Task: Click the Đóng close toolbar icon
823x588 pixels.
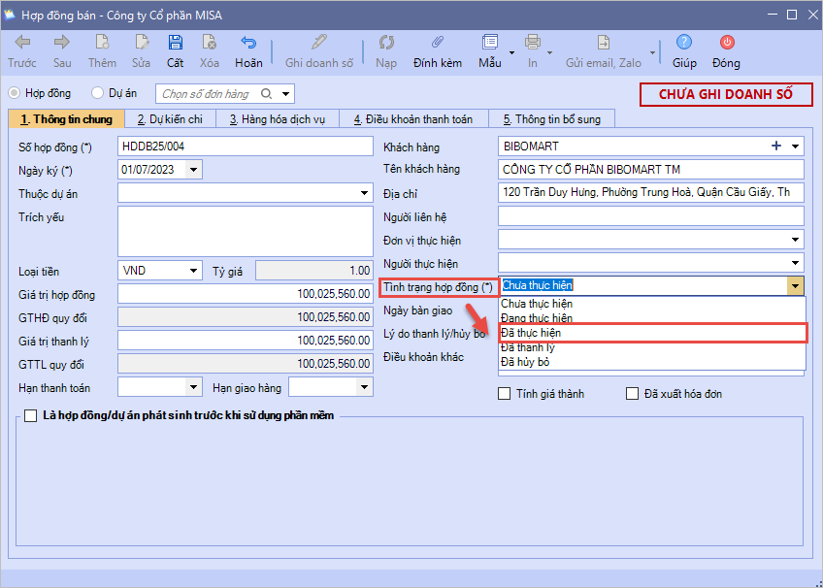Action: (x=726, y=43)
